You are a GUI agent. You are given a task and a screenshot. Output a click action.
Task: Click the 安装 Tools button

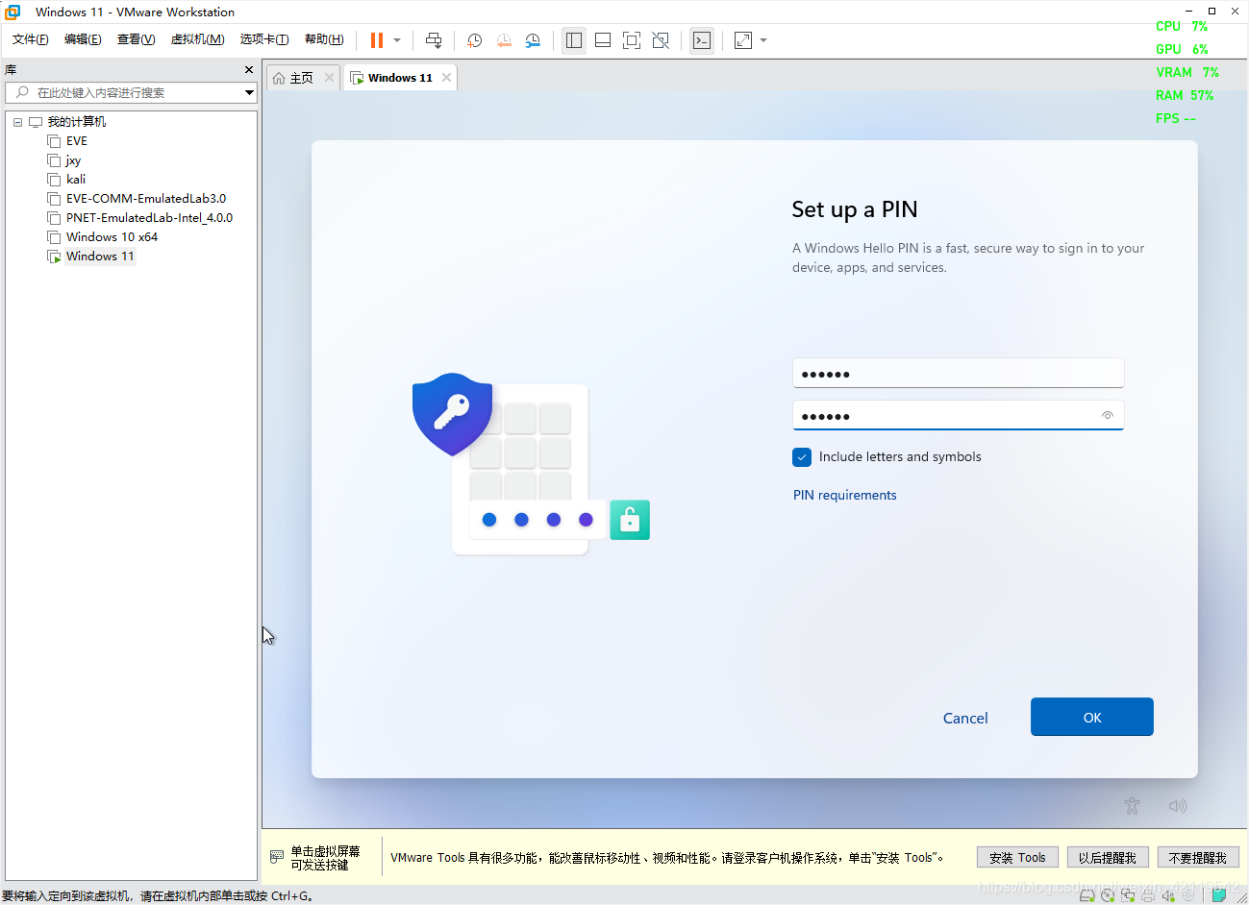coord(1017,858)
